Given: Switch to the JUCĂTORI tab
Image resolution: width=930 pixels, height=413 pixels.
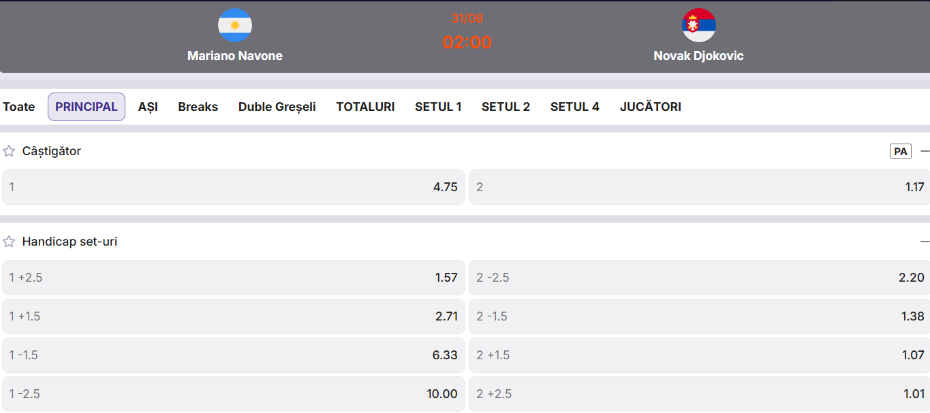Looking at the screenshot, I should tap(651, 107).
